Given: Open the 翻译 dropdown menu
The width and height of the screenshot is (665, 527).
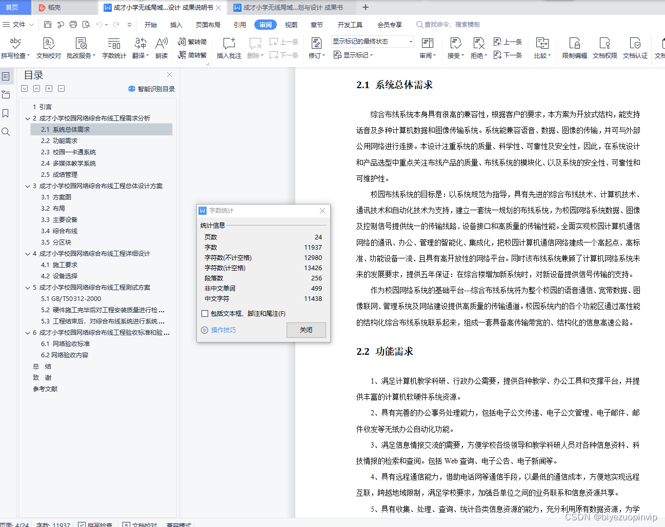Looking at the screenshot, I should pos(139,48).
